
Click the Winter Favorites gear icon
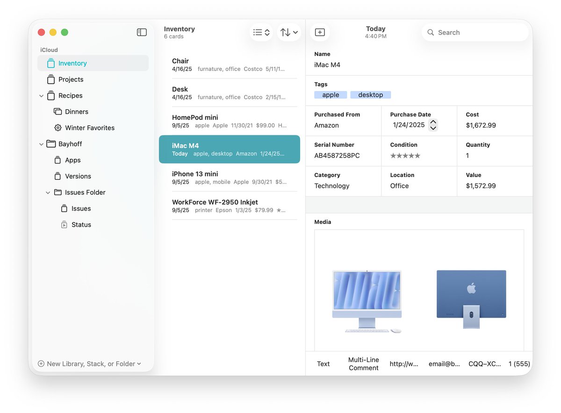point(58,128)
